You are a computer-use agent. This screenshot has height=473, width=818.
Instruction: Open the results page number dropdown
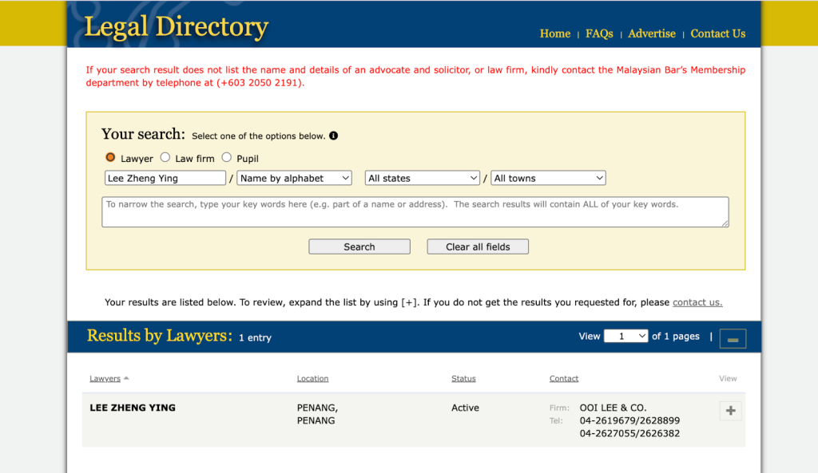tap(625, 336)
